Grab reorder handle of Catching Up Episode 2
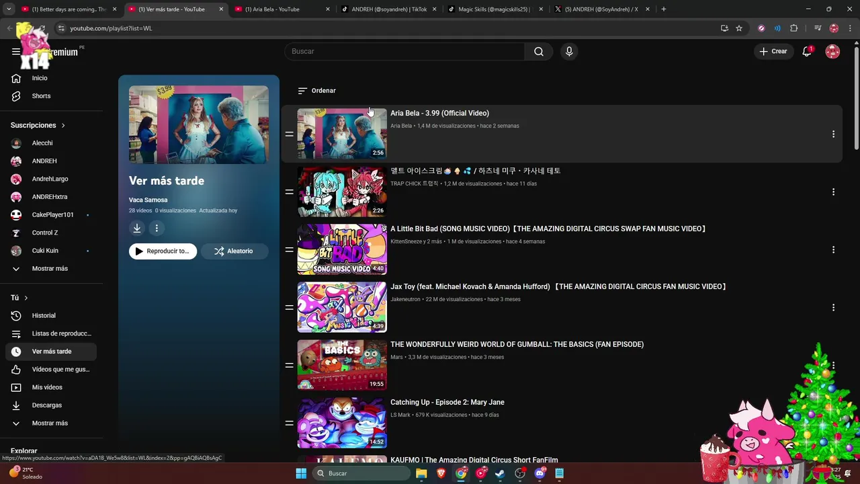The width and height of the screenshot is (860, 484). [289, 423]
